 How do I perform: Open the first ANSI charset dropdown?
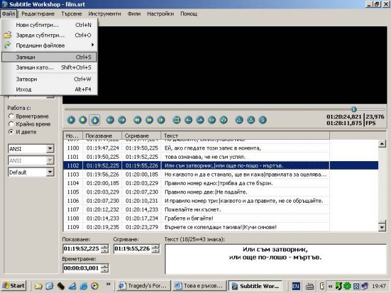pos(50,149)
